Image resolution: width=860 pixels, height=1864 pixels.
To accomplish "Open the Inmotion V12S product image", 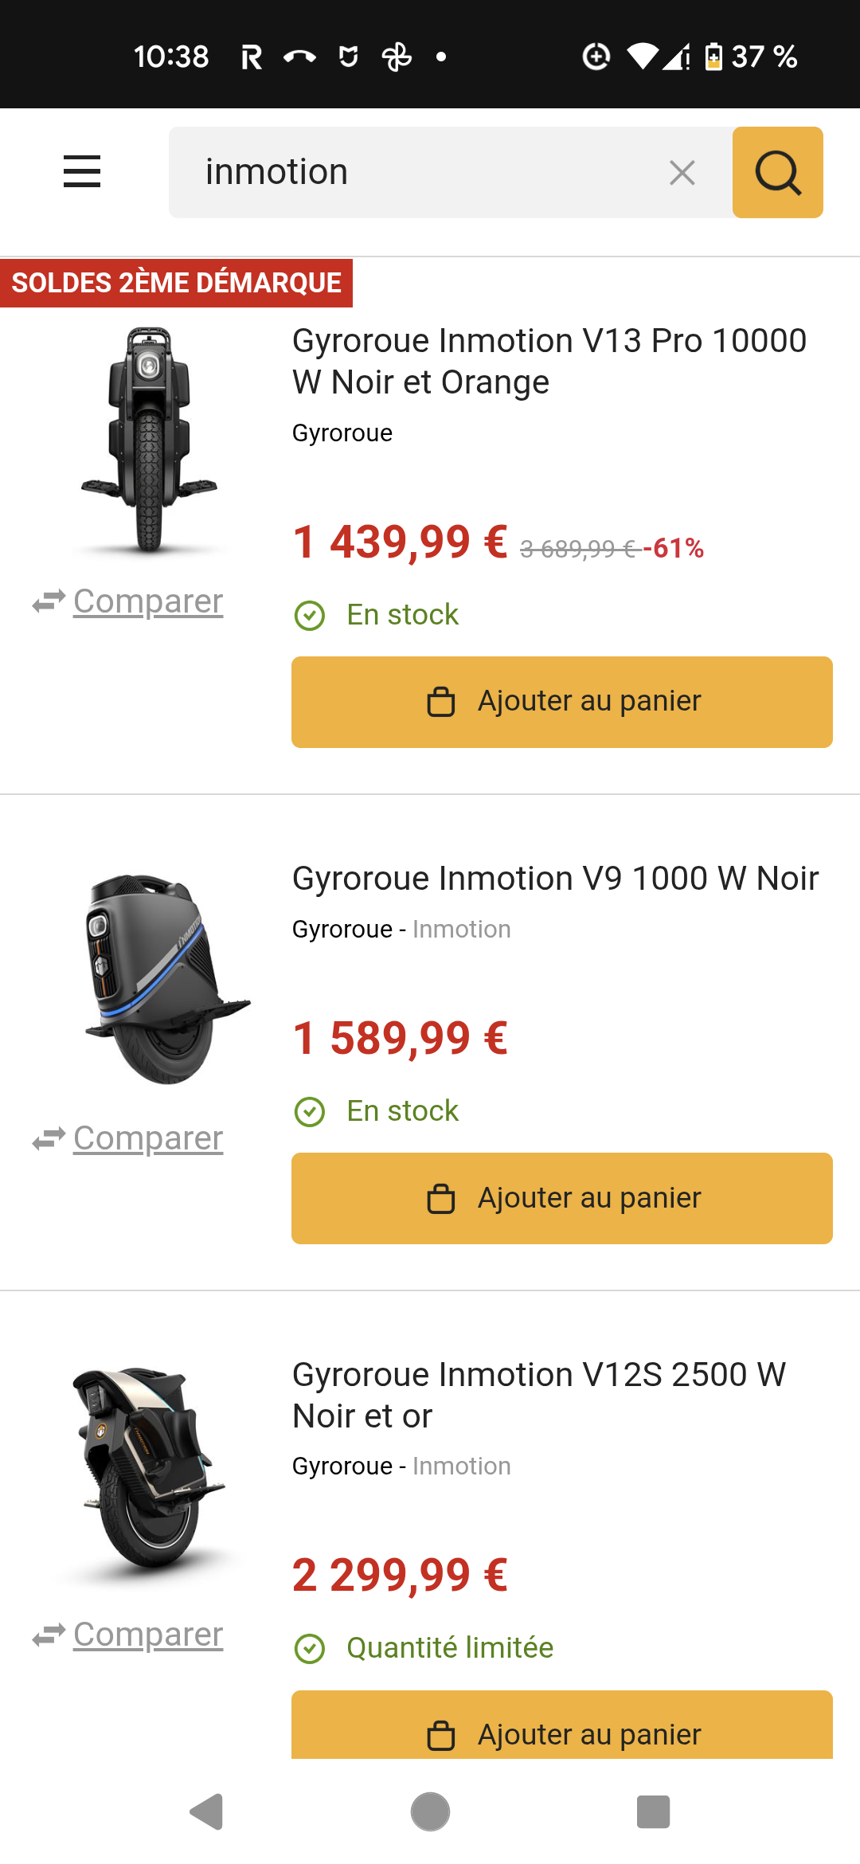I will [149, 1475].
